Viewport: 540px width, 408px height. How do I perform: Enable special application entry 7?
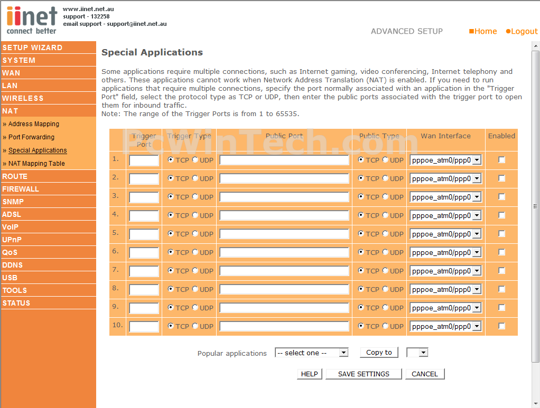click(502, 270)
